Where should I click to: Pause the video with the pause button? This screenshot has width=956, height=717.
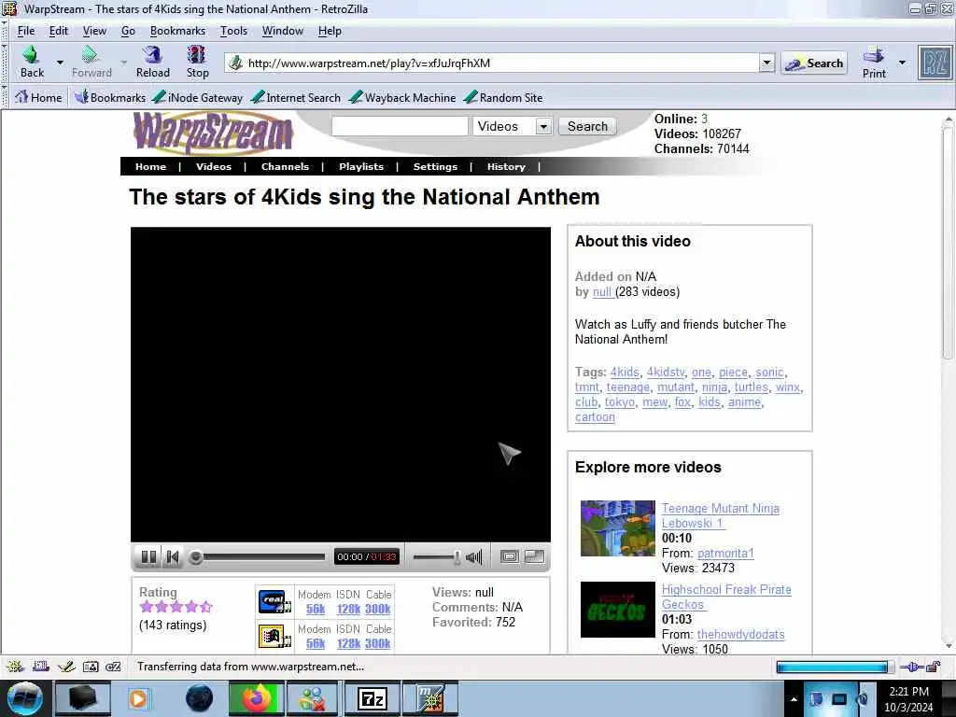tap(148, 556)
